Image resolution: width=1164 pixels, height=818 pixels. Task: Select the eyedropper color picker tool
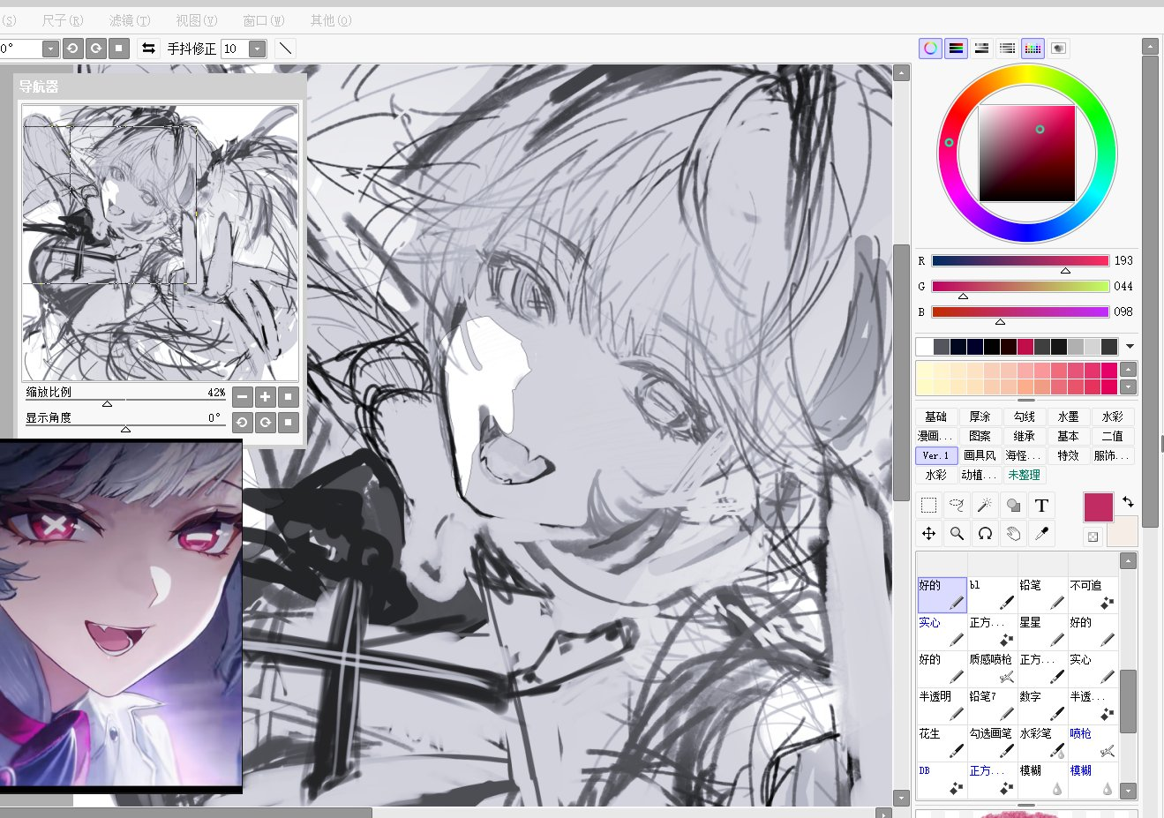pyautogui.click(x=1041, y=533)
